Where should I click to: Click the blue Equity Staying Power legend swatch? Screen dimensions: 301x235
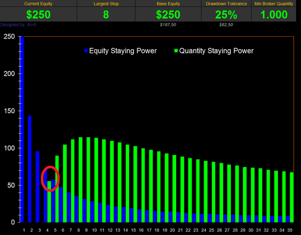[x=86, y=51]
